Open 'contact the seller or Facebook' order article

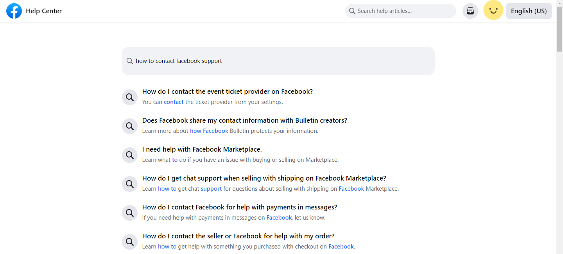(x=238, y=236)
